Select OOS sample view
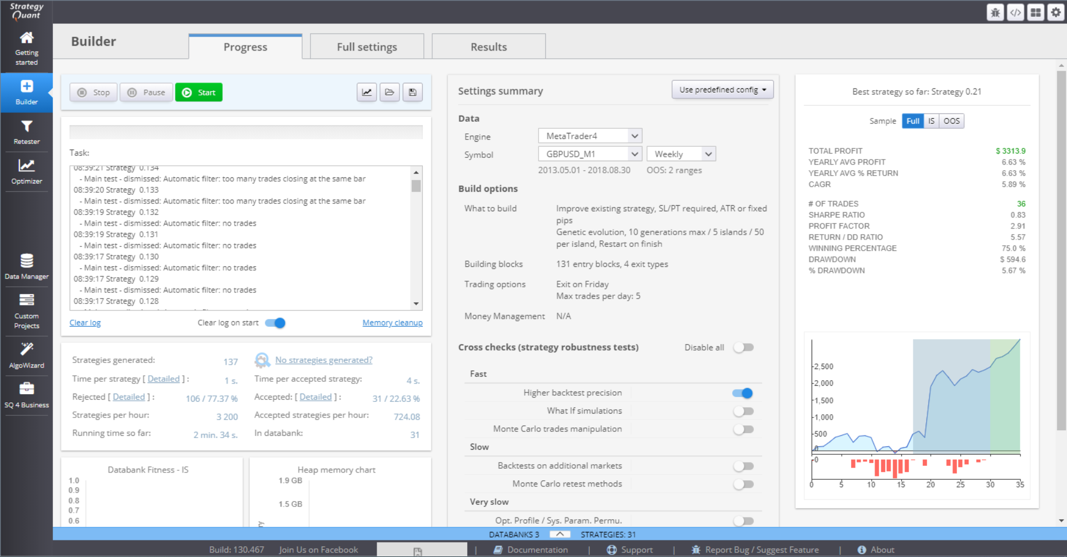Screen dimensions: 1067x557 (951, 121)
